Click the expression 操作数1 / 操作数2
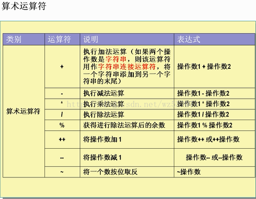Viewport: 256px width, 199px height. 203,115
